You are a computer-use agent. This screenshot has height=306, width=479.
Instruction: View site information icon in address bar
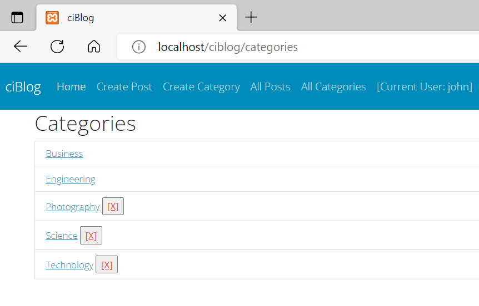click(x=139, y=47)
